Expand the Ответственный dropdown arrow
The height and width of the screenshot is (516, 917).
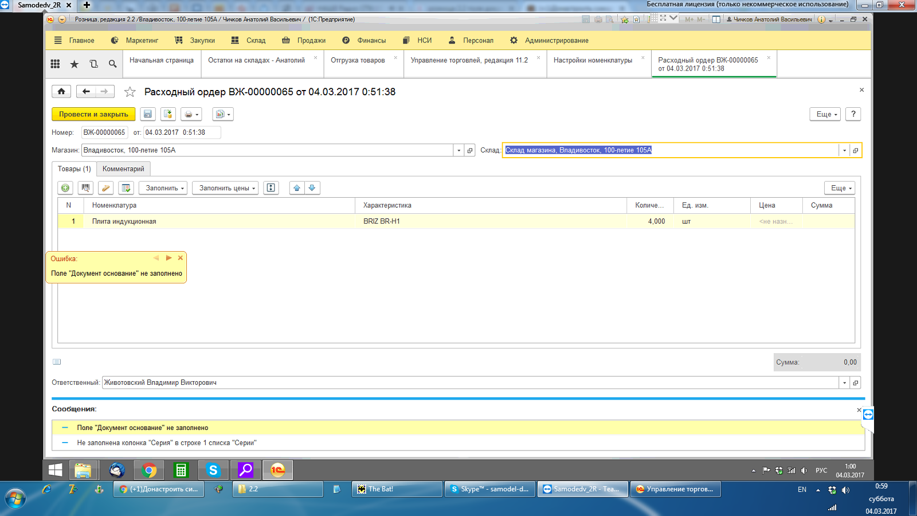(844, 383)
